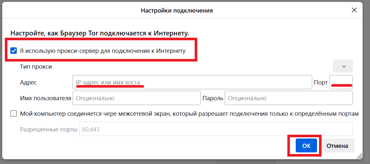Enable the firewall allowed-ports checkbox
Viewport: 370px width, 164px height.
pos(14,113)
